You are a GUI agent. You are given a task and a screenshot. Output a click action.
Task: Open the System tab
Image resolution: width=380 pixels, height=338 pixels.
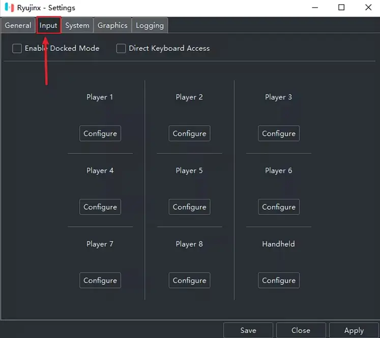click(x=77, y=25)
